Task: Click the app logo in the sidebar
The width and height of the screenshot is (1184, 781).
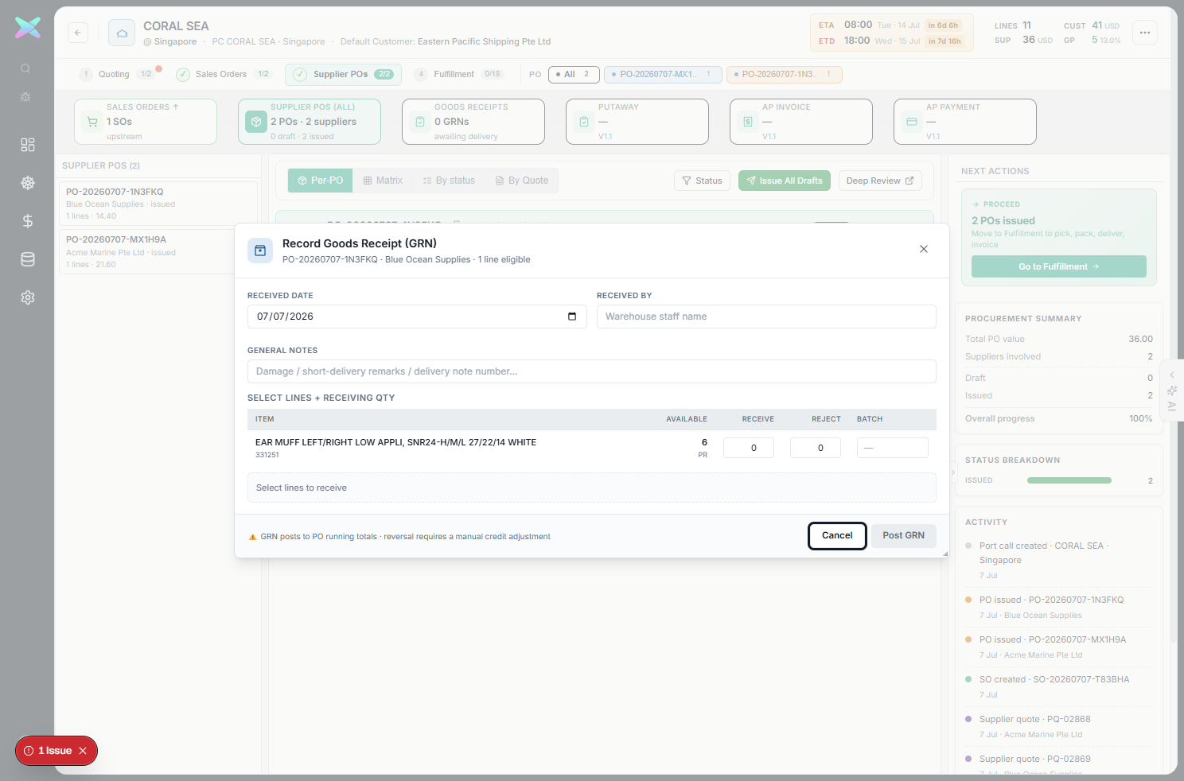Action: click(x=28, y=28)
